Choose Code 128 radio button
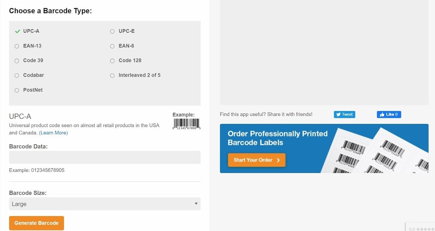435x231 pixels. (112, 61)
